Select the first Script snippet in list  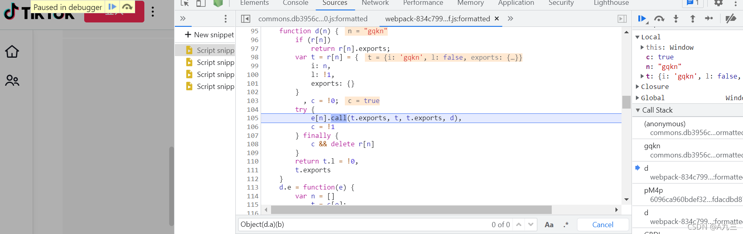[205, 50]
